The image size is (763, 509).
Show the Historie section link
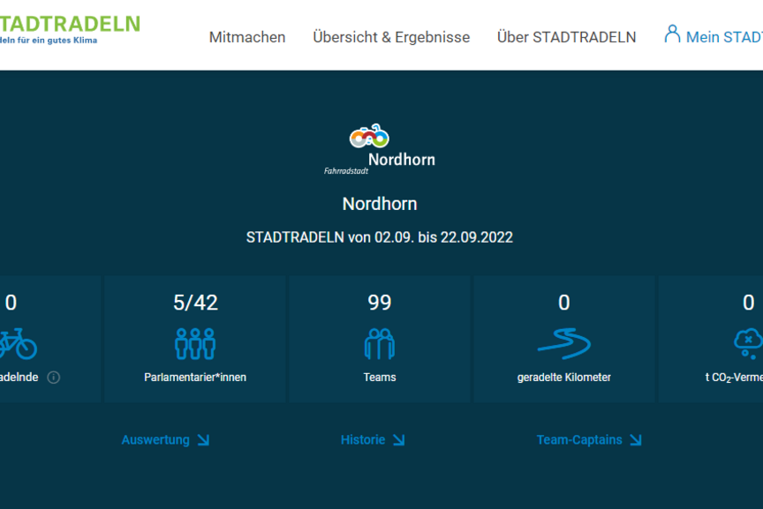coord(363,439)
